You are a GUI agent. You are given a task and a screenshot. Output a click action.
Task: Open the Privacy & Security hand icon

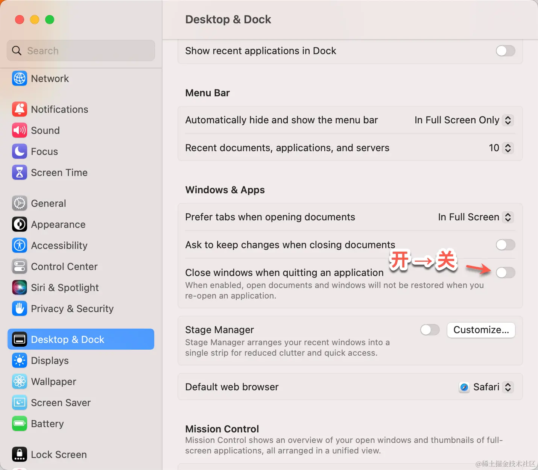20,309
